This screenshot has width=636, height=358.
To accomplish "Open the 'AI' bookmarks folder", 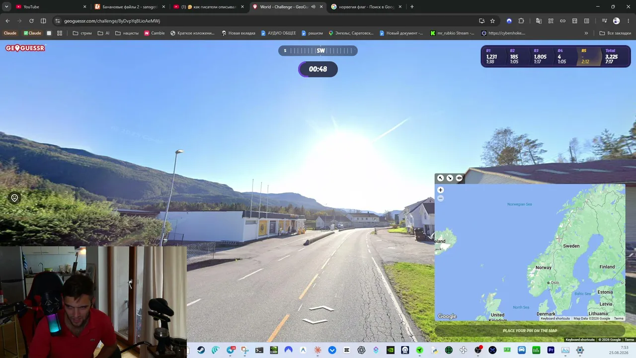I will [104, 33].
